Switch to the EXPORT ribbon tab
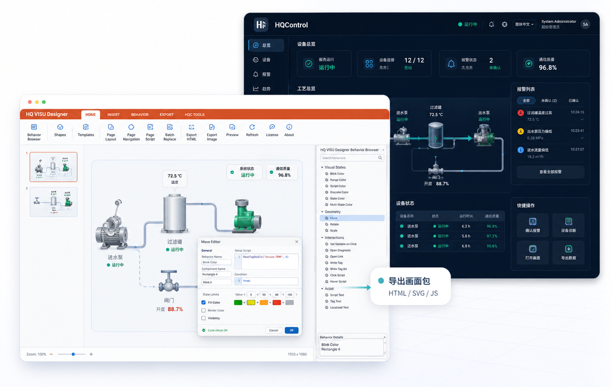Screen dimensions: 611x387 166,115
